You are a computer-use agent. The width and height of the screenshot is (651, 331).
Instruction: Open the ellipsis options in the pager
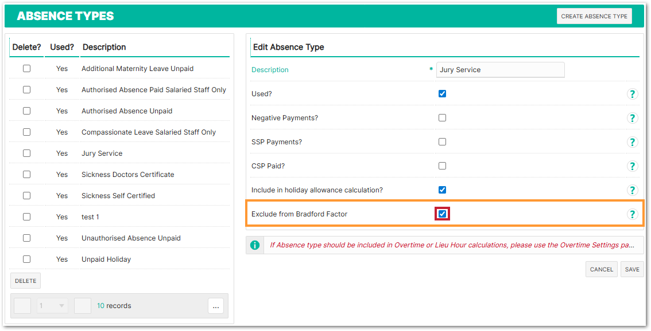tap(216, 306)
